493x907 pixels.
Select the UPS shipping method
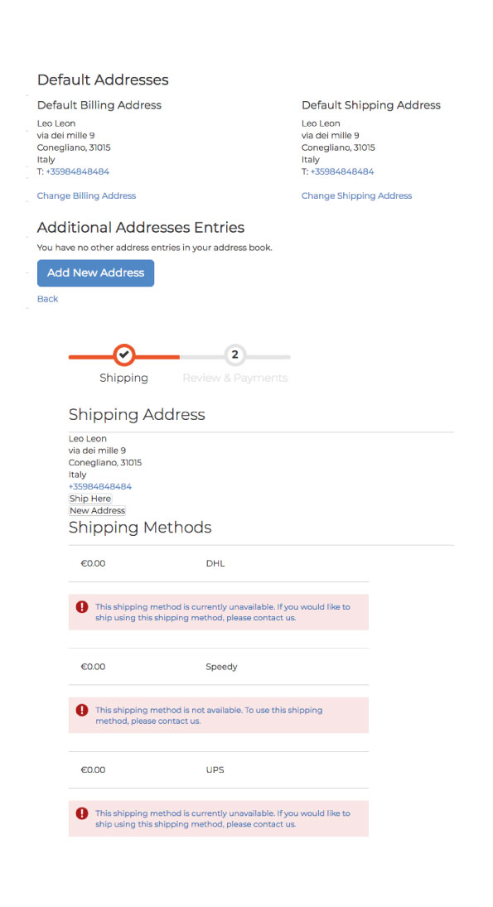(215, 770)
